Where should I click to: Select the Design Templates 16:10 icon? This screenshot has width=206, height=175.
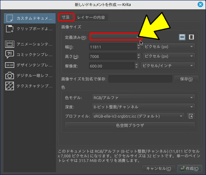click(x=10, y=65)
